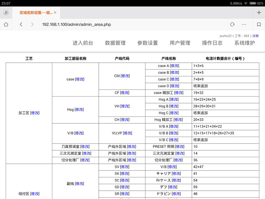The width and height of the screenshot is (265, 199).
Task: Open the 用户管理 menu
Action: click(x=180, y=43)
